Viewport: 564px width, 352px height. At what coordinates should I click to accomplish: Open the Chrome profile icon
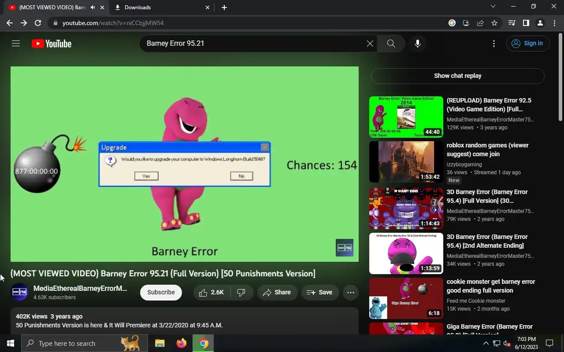(540, 23)
